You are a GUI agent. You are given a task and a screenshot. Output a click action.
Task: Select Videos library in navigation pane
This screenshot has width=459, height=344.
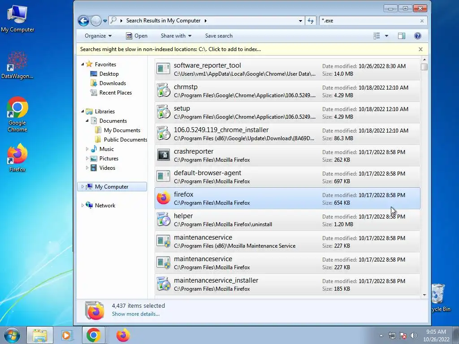(x=107, y=168)
